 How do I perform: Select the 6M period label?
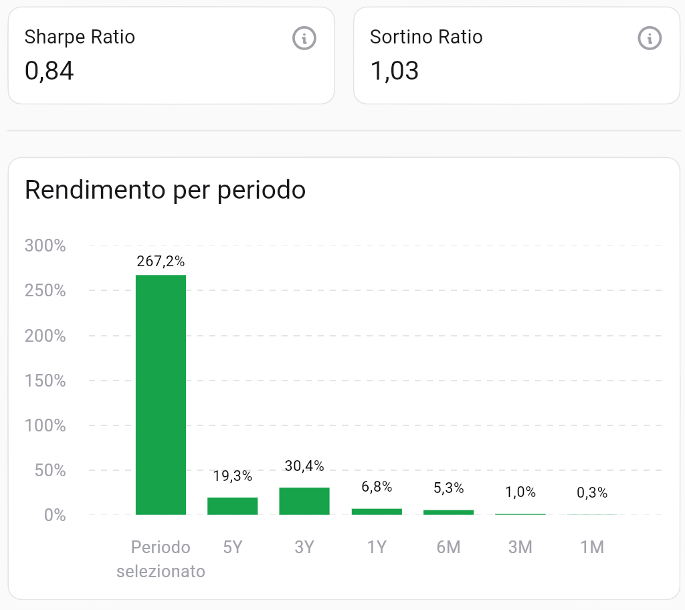449,547
